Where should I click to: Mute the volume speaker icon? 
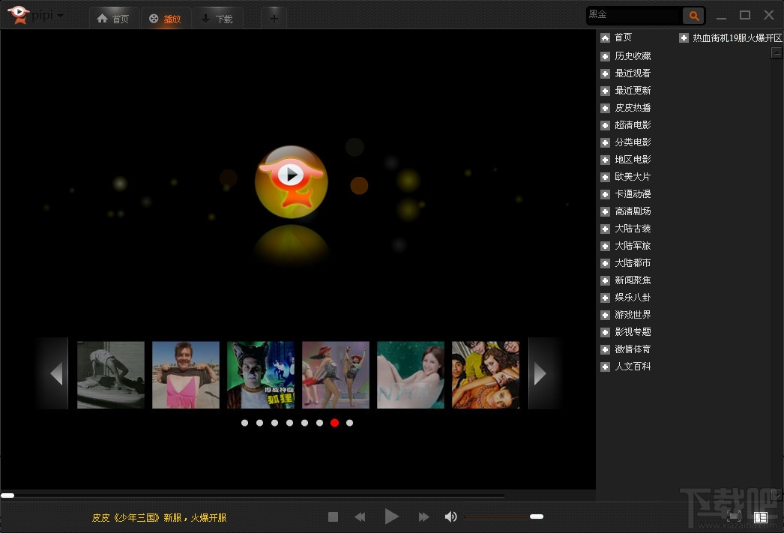(450, 517)
